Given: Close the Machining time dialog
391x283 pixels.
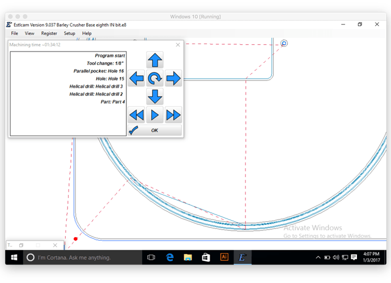Looking at the screenshot, I should point(178,45).
